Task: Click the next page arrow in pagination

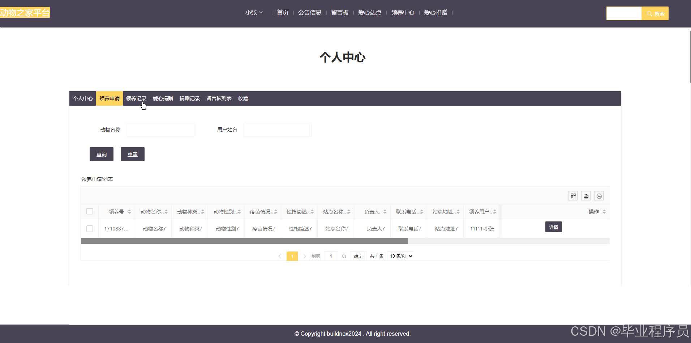Action: click(305, 256)
